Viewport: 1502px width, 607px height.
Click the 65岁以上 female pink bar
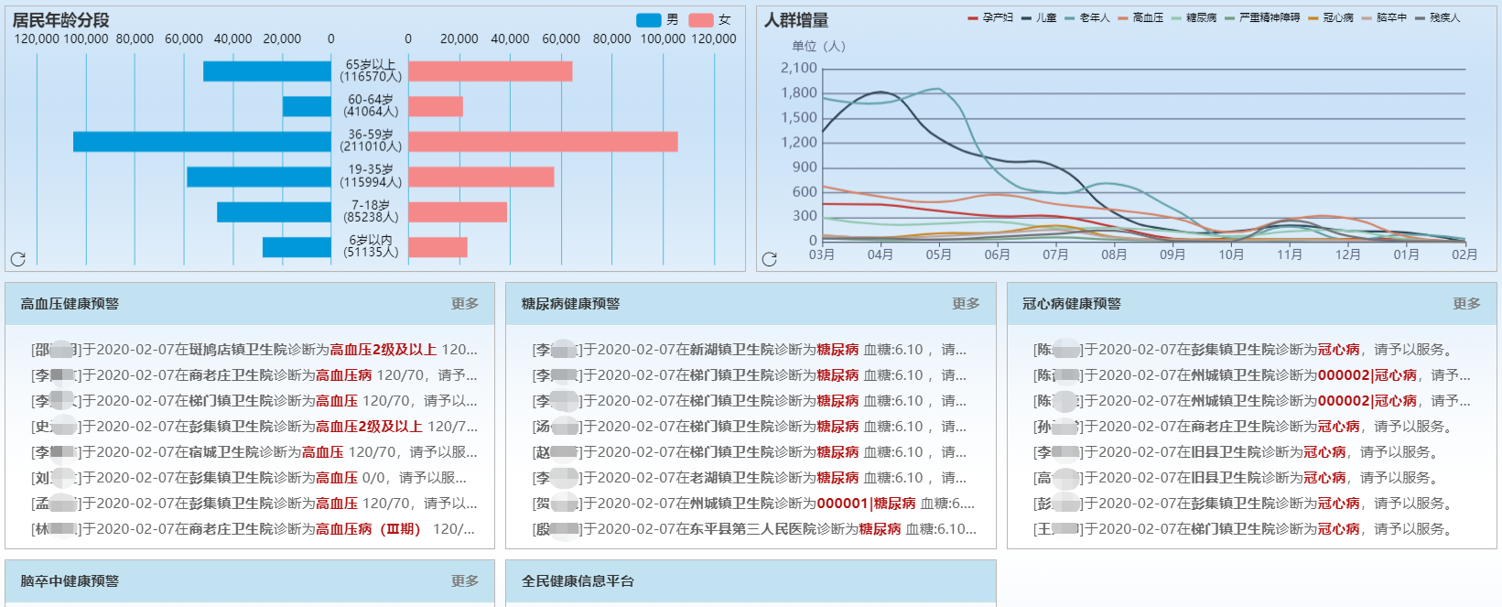coord(490,71)
